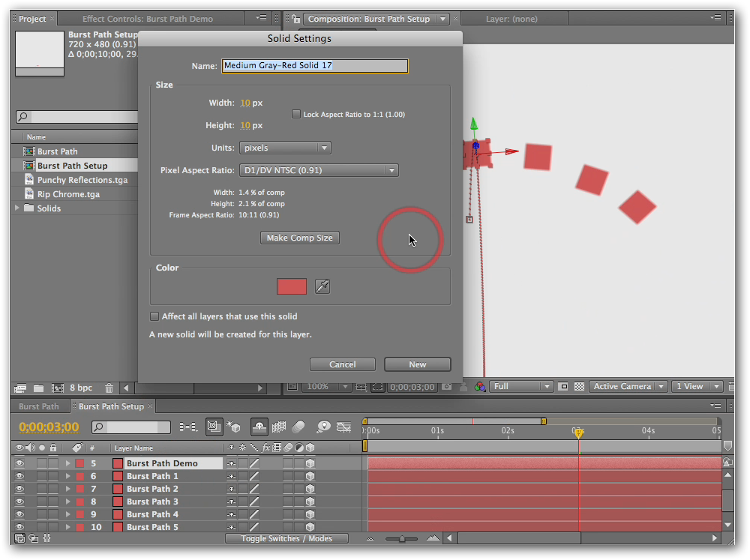
Task: Switch to the Burst Path timeline tab
Action: click(39, 406)
